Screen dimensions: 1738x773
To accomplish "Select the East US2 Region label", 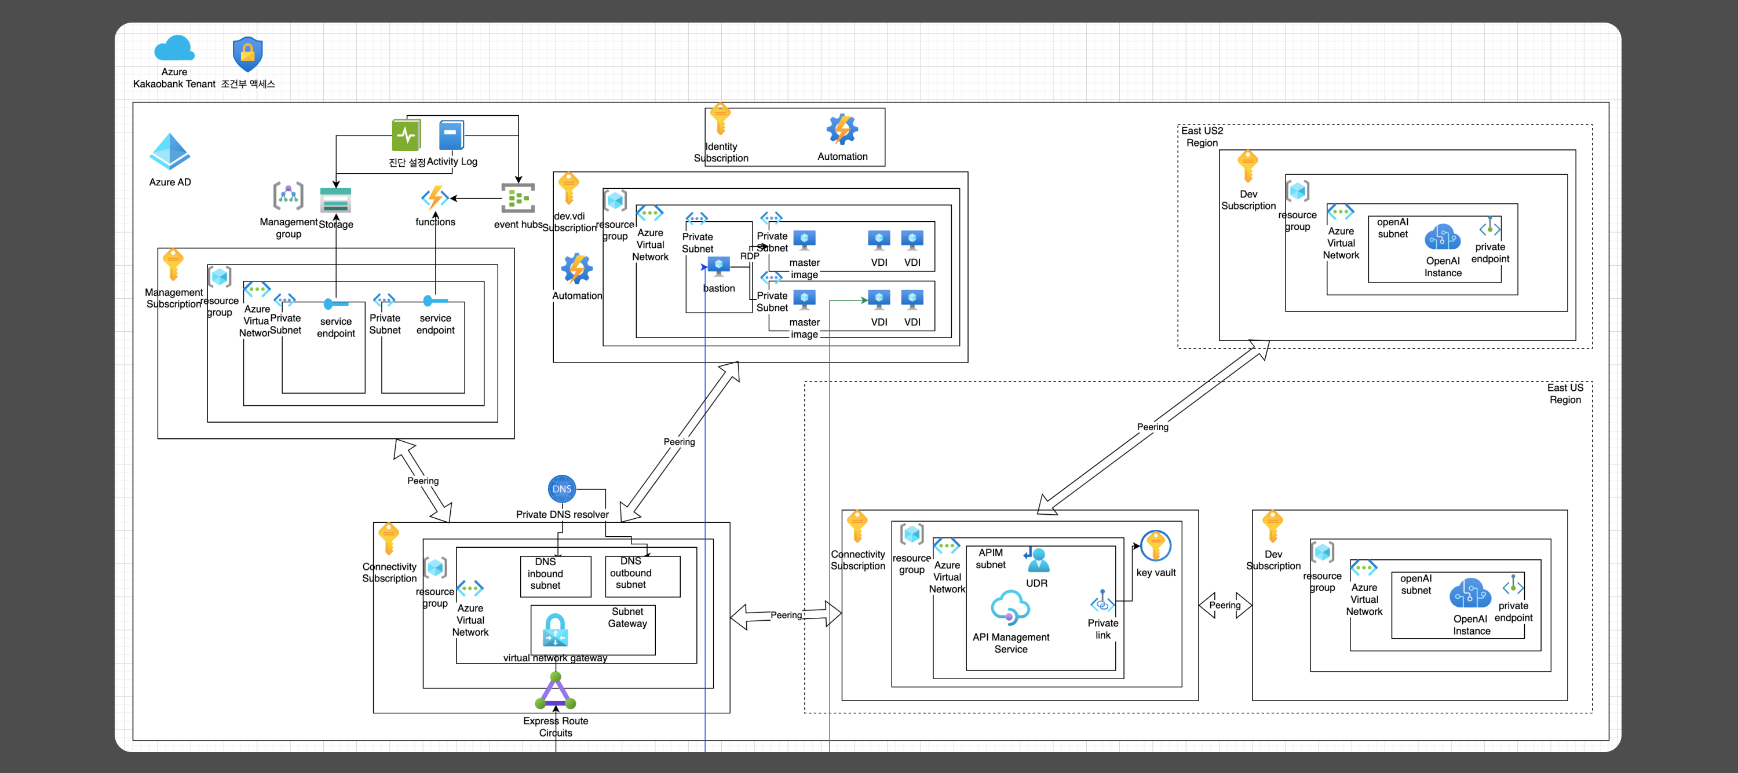I will tap(1202, 136).
